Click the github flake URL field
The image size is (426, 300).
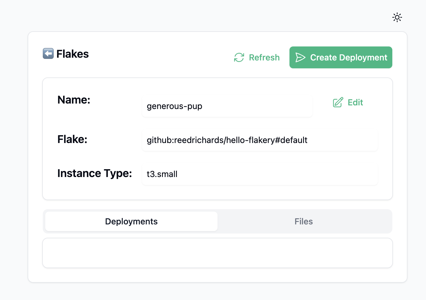(x=227, y=140)
